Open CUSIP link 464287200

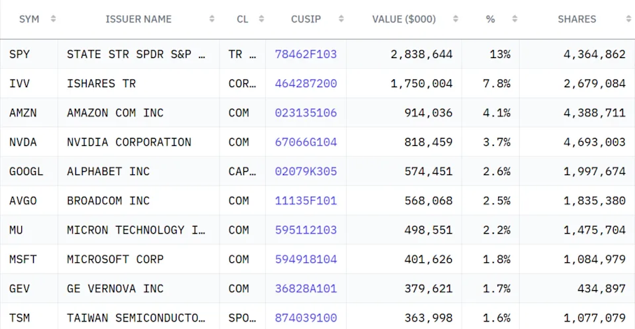tap(306, 83)
